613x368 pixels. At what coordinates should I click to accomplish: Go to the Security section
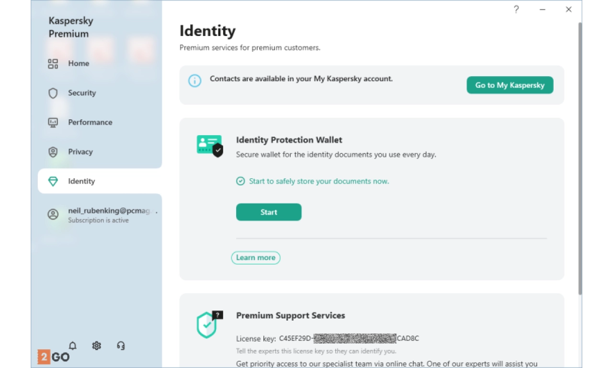82,93
